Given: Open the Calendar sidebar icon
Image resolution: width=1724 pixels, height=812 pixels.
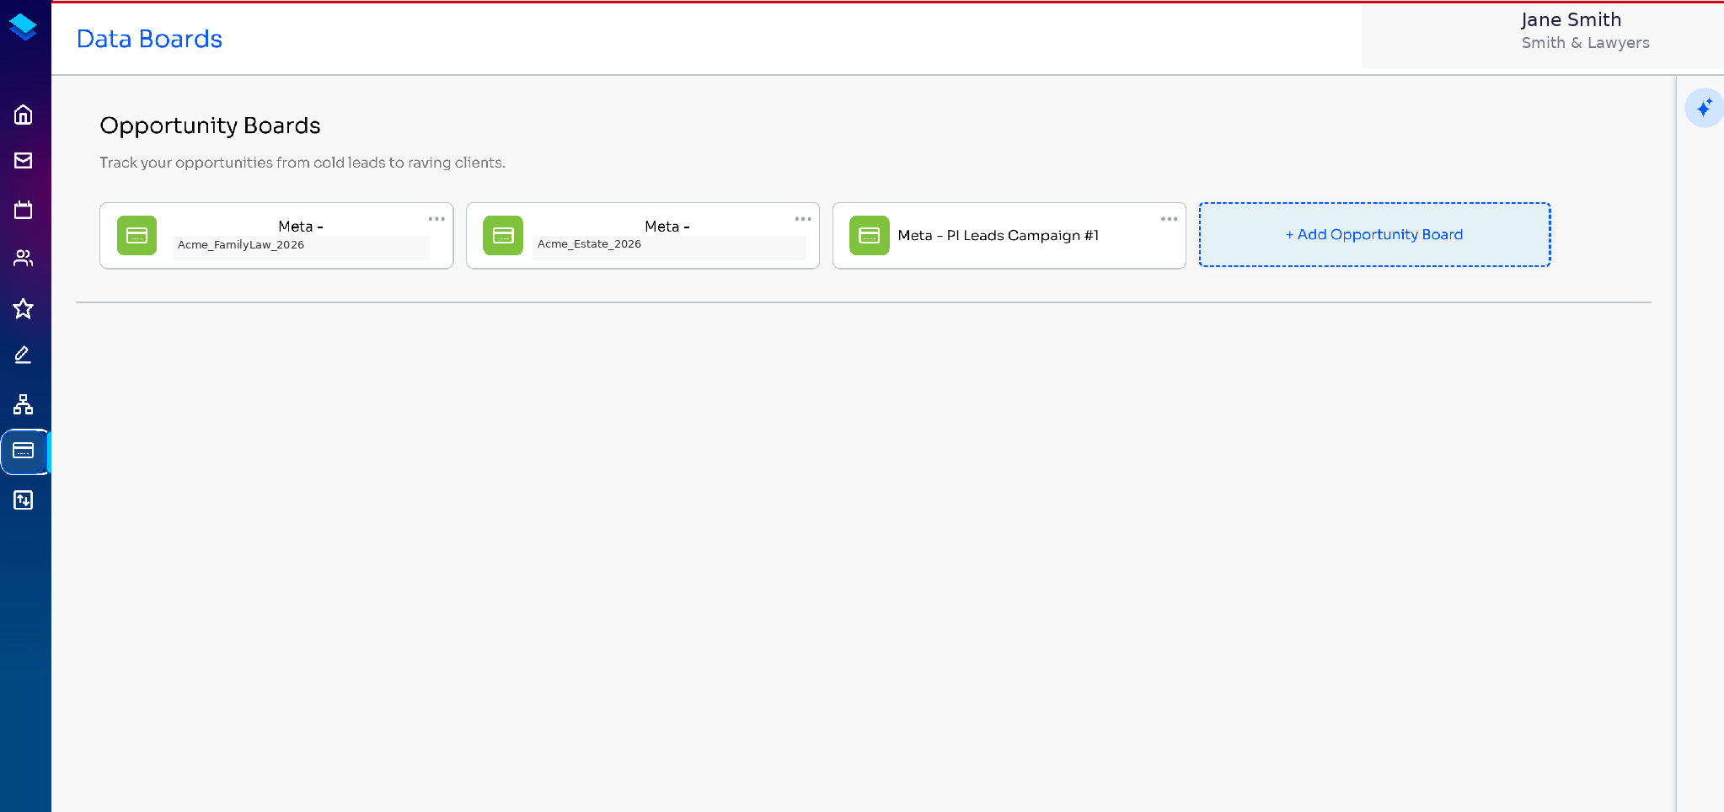Looking at the screenshot, I should coord(24,210).
